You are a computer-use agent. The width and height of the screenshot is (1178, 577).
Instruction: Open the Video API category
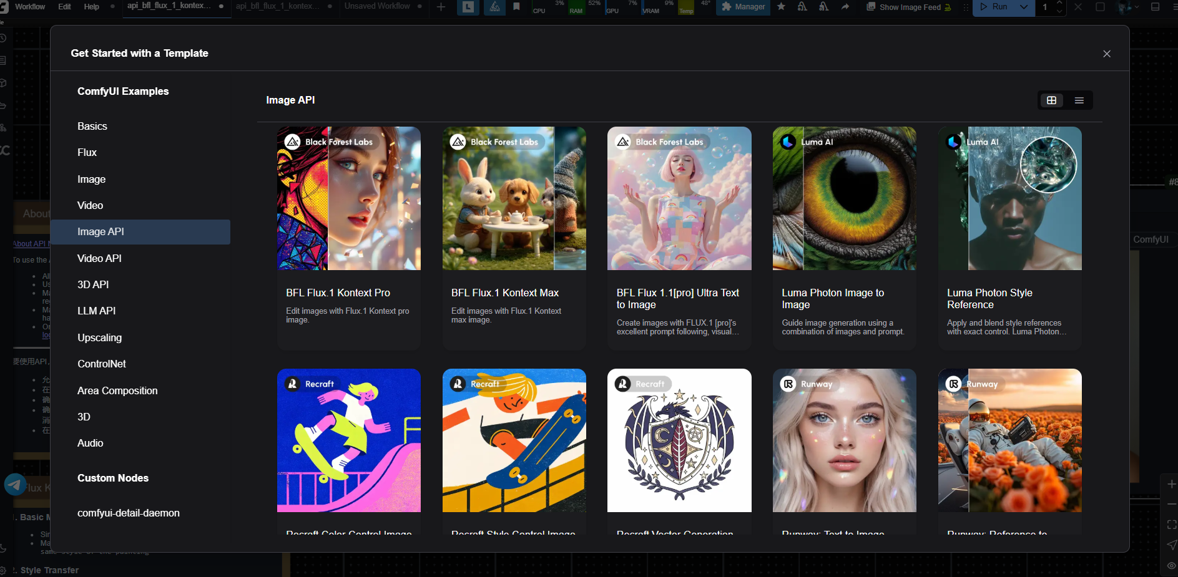click(x=140, y=258)
